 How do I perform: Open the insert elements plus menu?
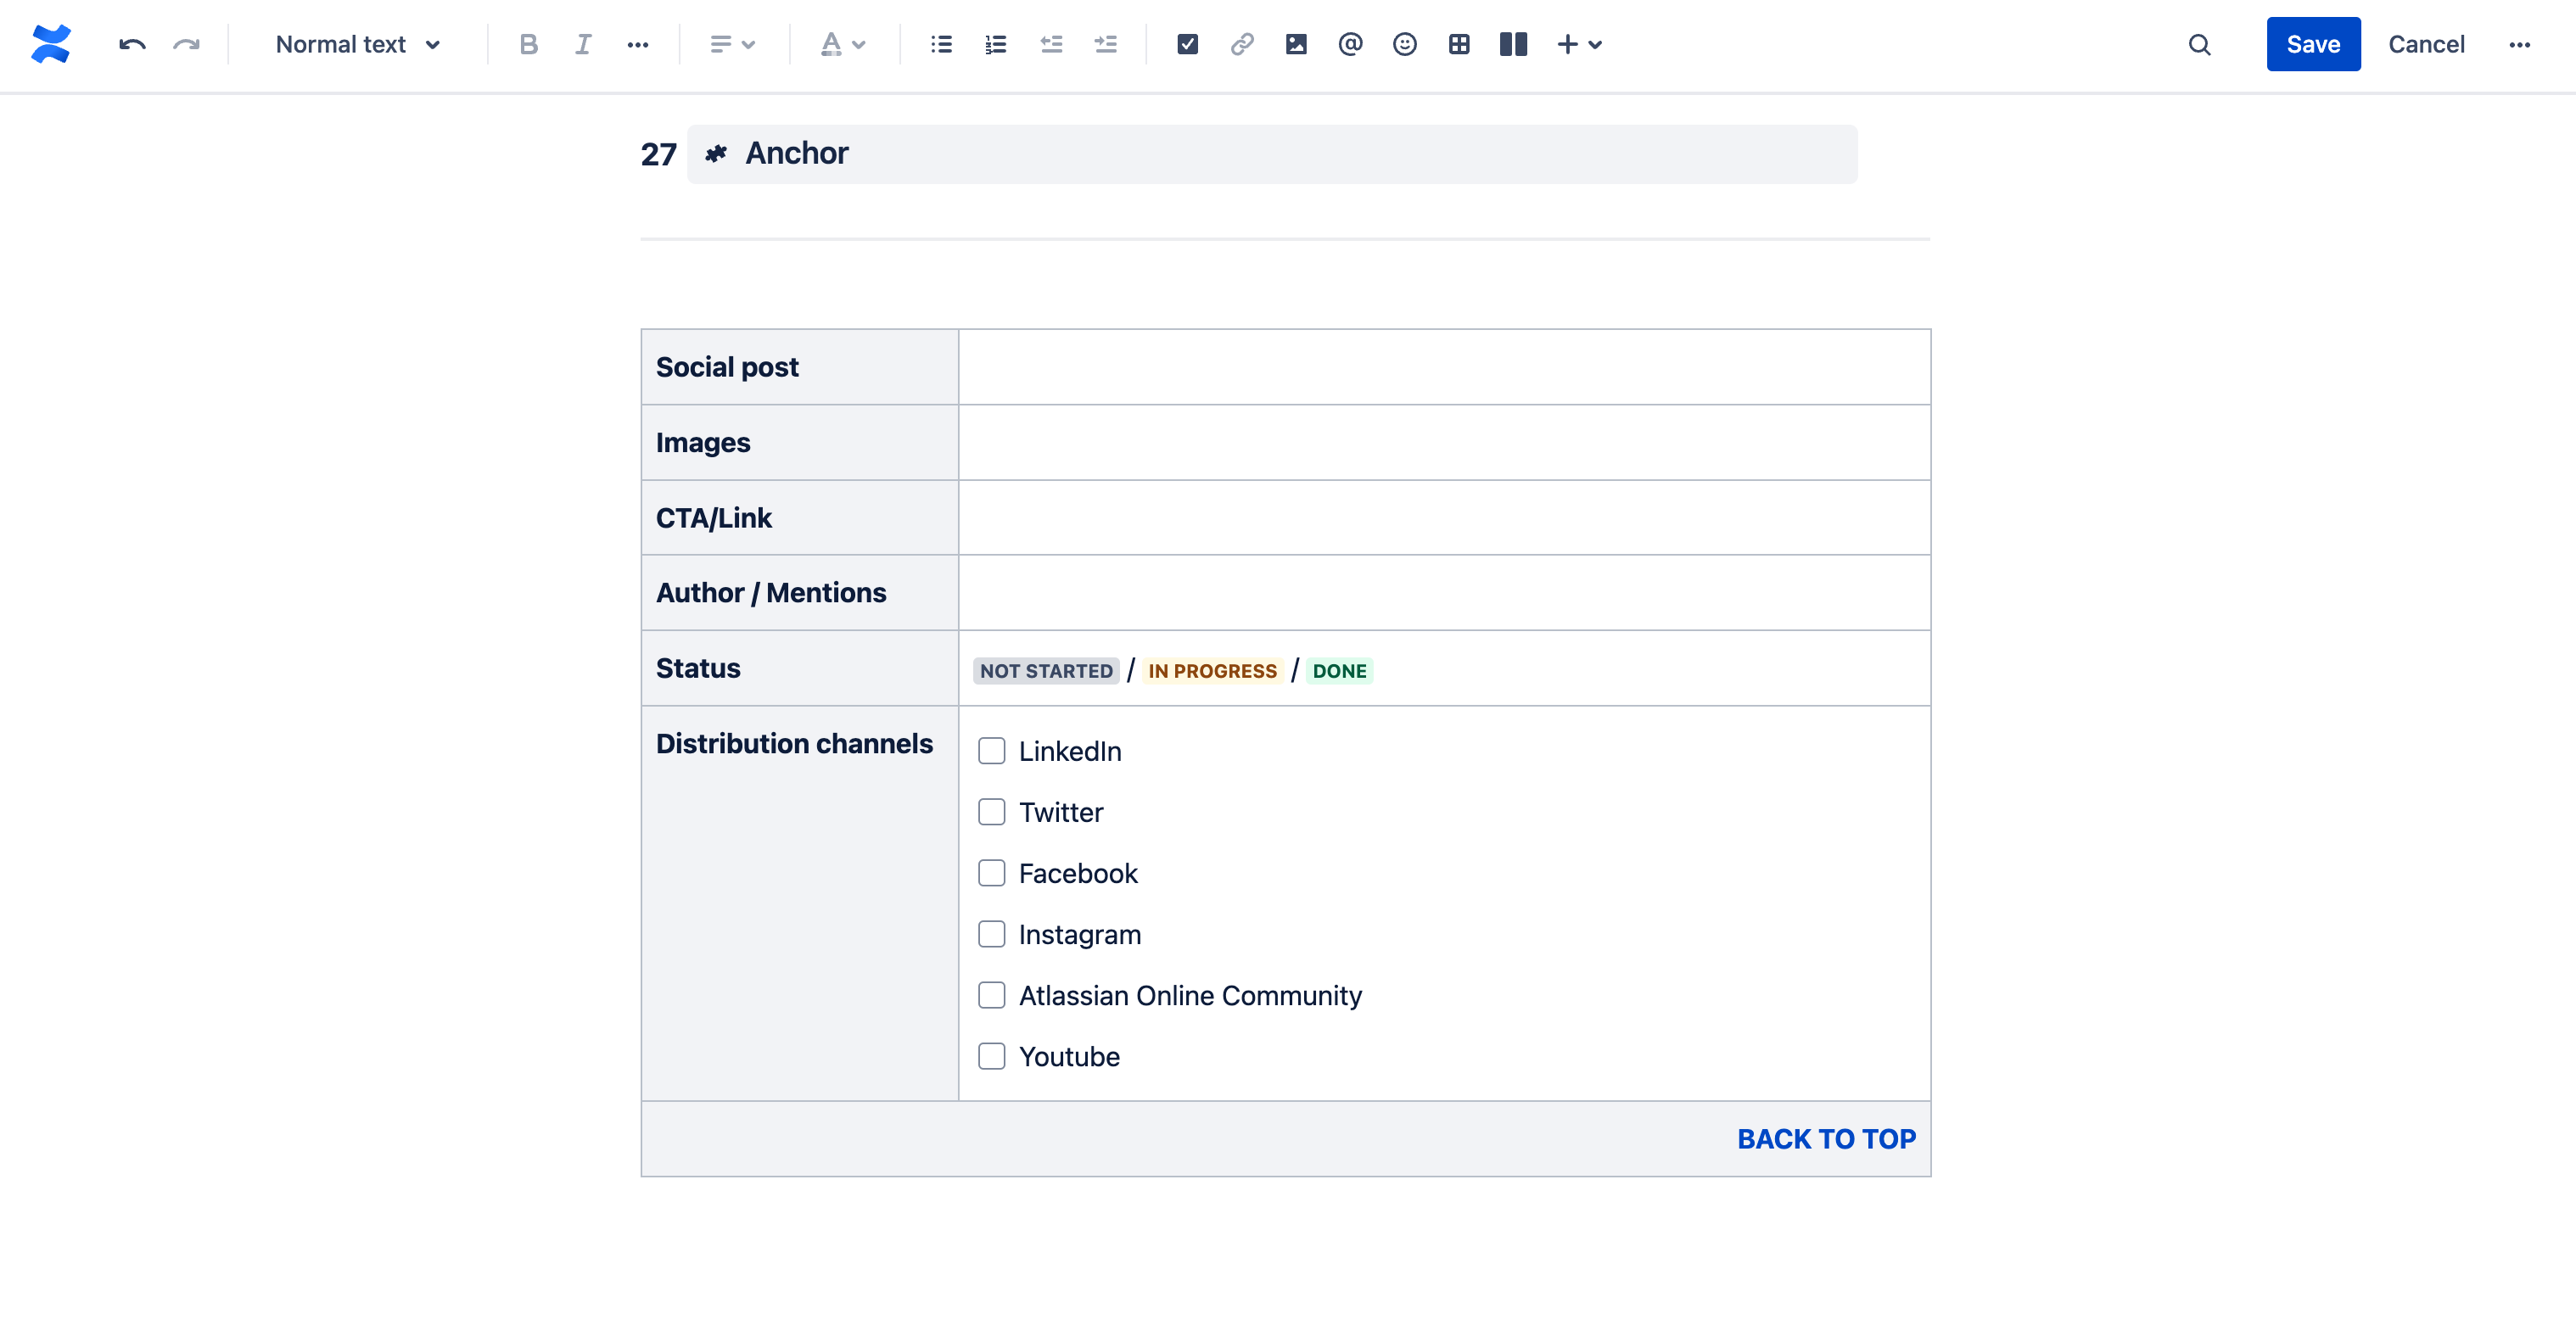point(1580,44)
